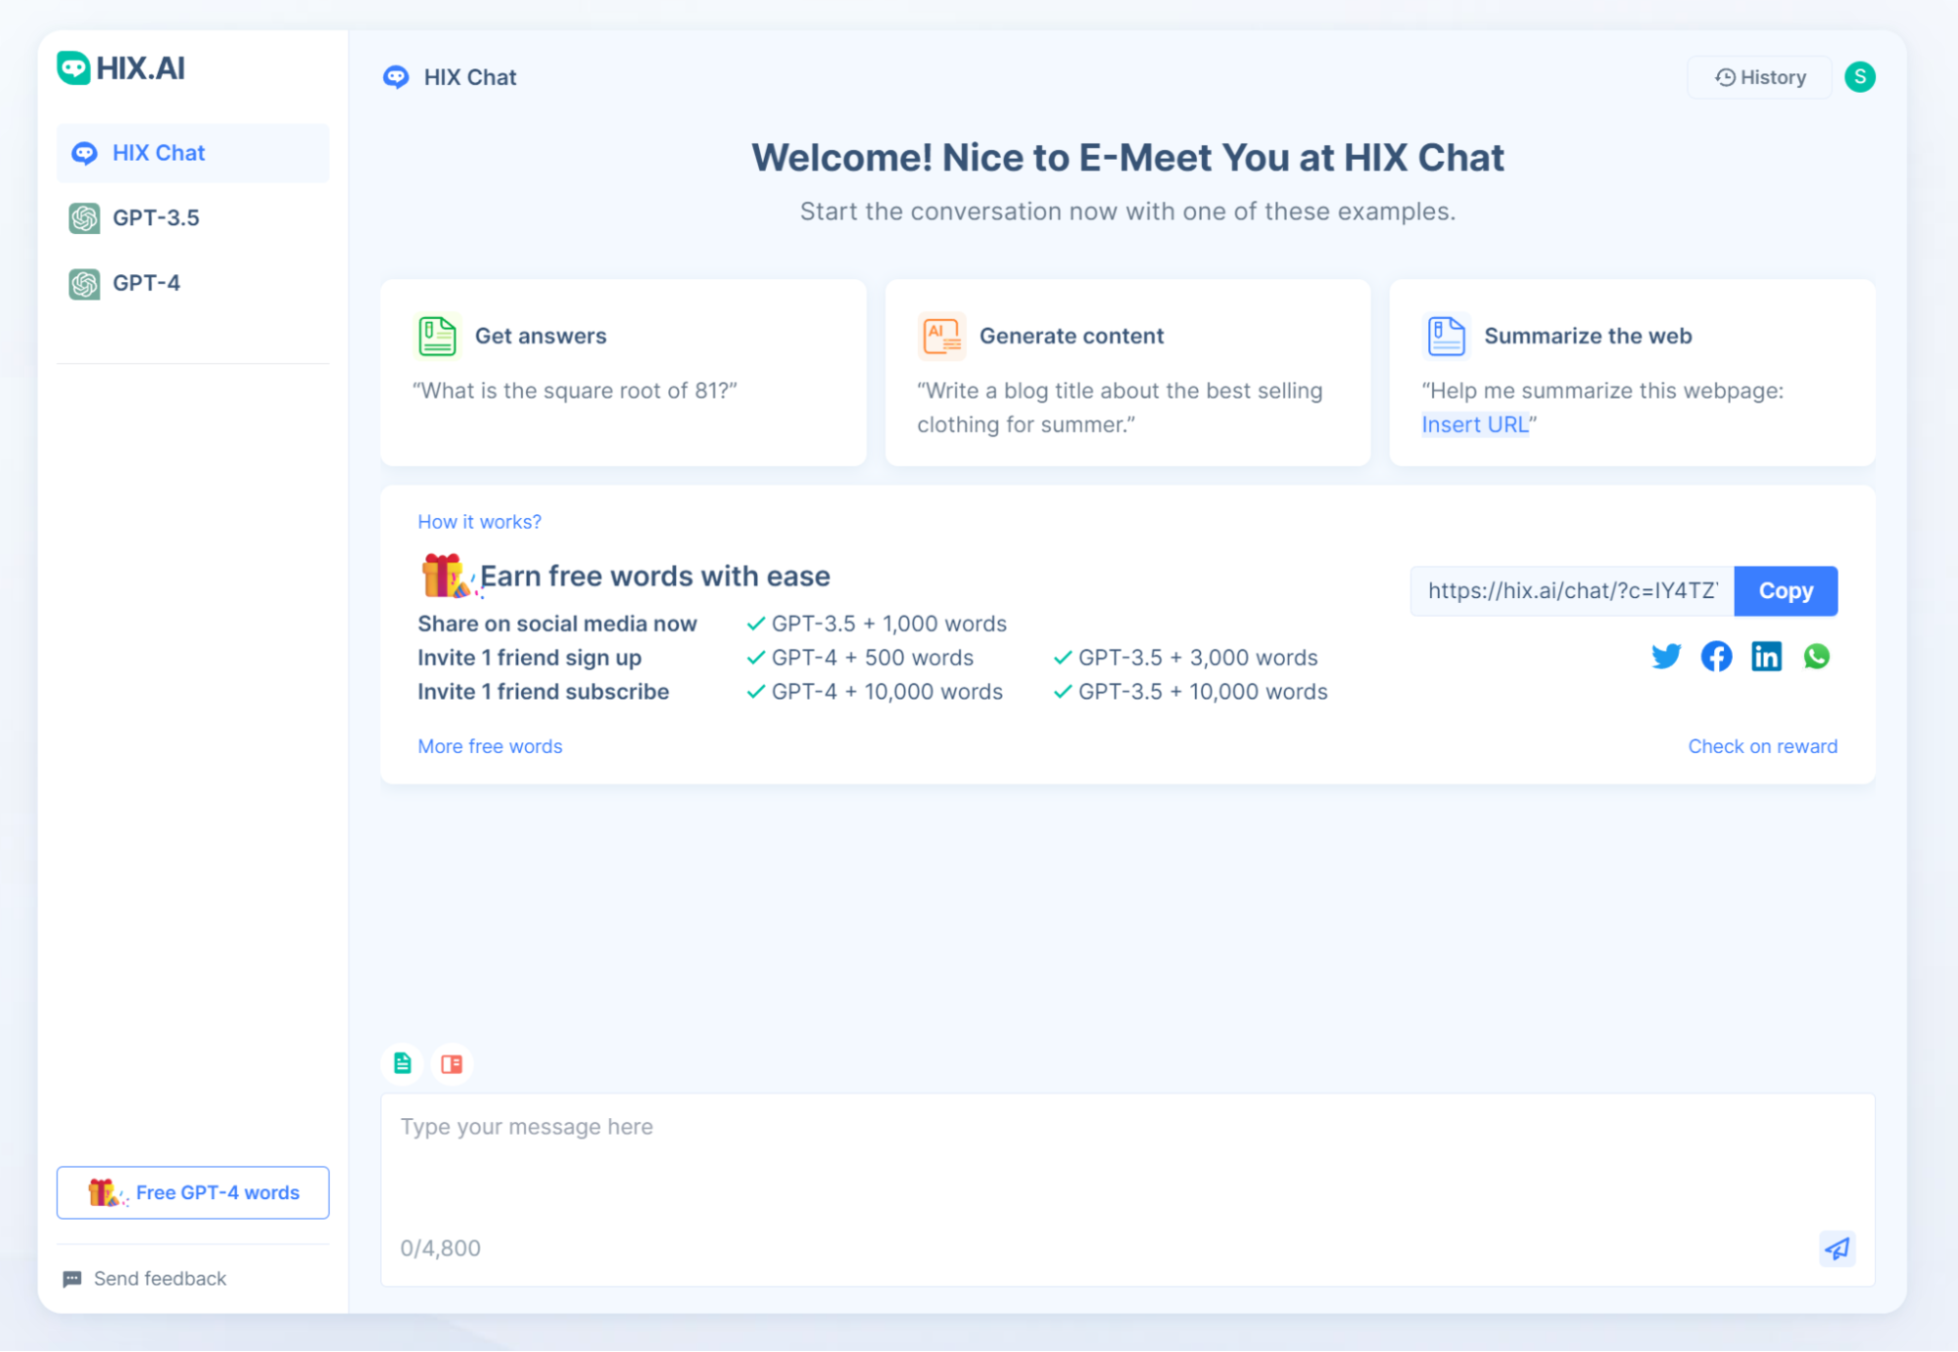This screenshot has height=1352, width=1958.
Task: Select GPT-3.5 in the sidebar
Action: 193,217
